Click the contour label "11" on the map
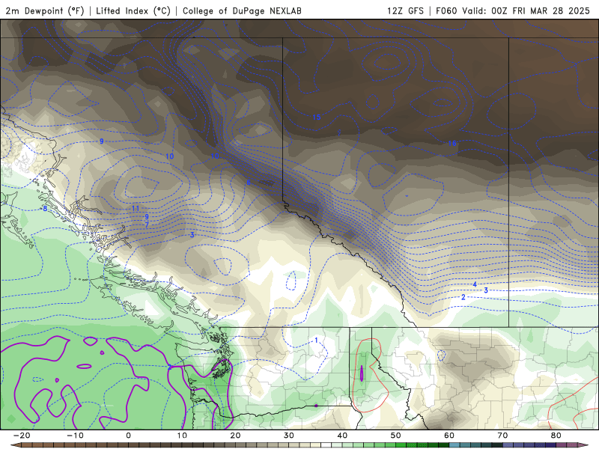Viewport: 599px width, 449px height. [x=136, y=209]
